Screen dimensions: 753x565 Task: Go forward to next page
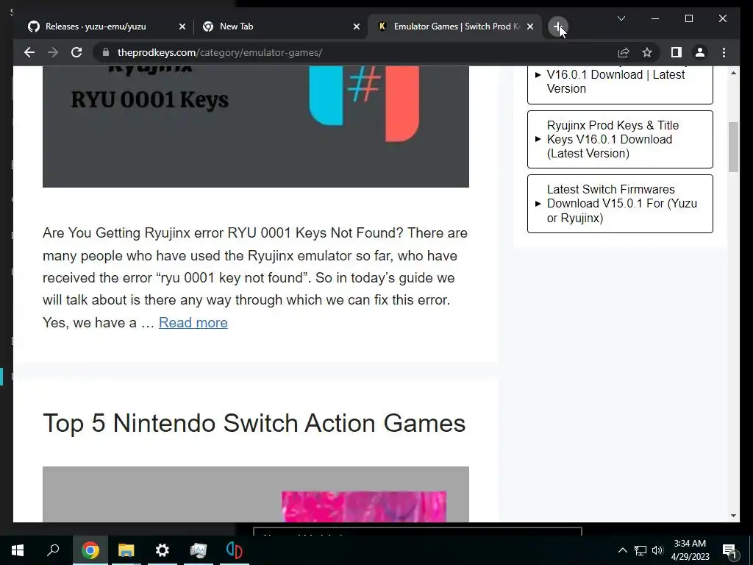pyautogui.click(x=53, y=52)
